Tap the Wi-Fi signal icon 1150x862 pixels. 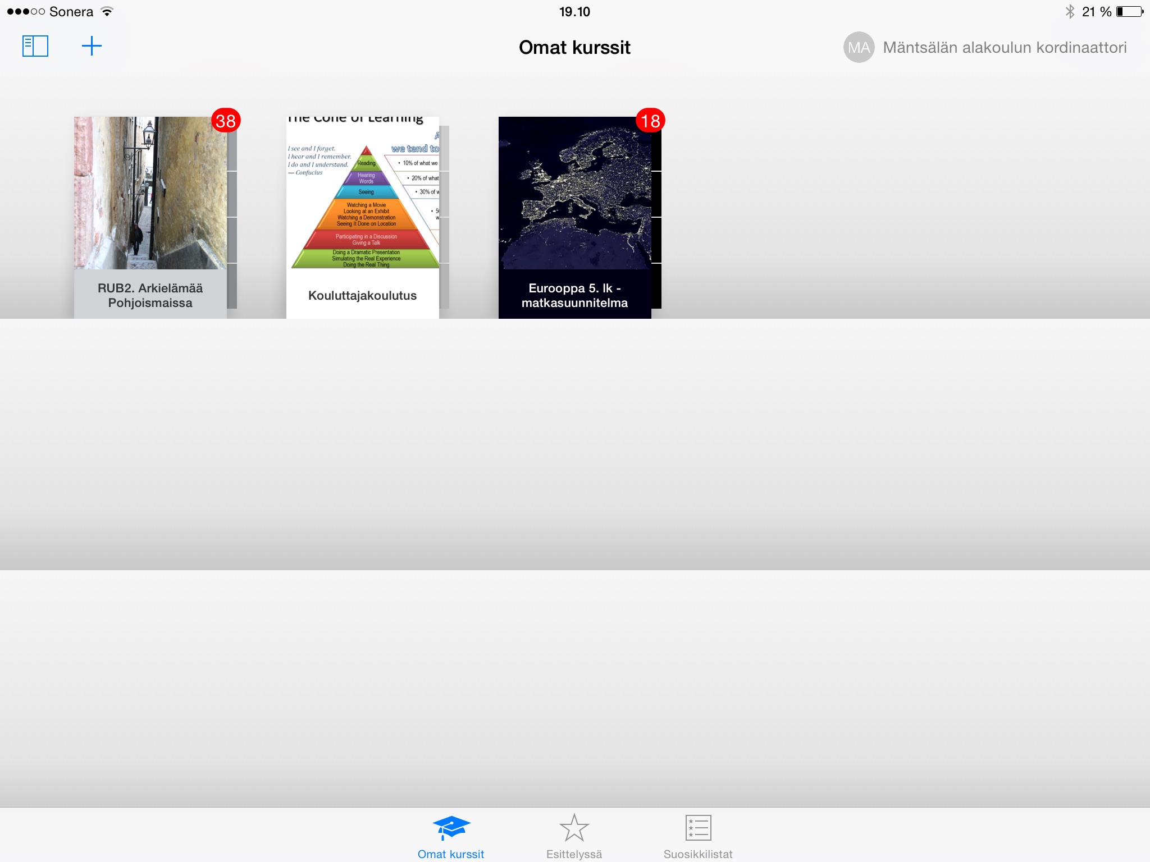coord(107,12)
